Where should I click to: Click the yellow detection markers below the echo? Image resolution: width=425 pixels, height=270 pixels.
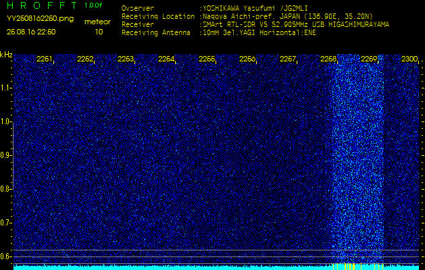coord(358,267)
